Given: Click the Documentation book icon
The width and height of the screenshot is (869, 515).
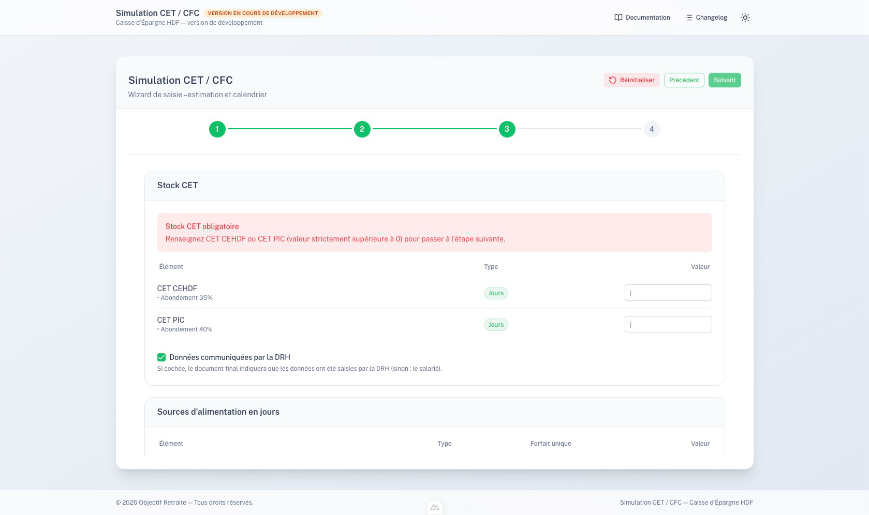Looking at the screenshot, I should click(618, 18).
